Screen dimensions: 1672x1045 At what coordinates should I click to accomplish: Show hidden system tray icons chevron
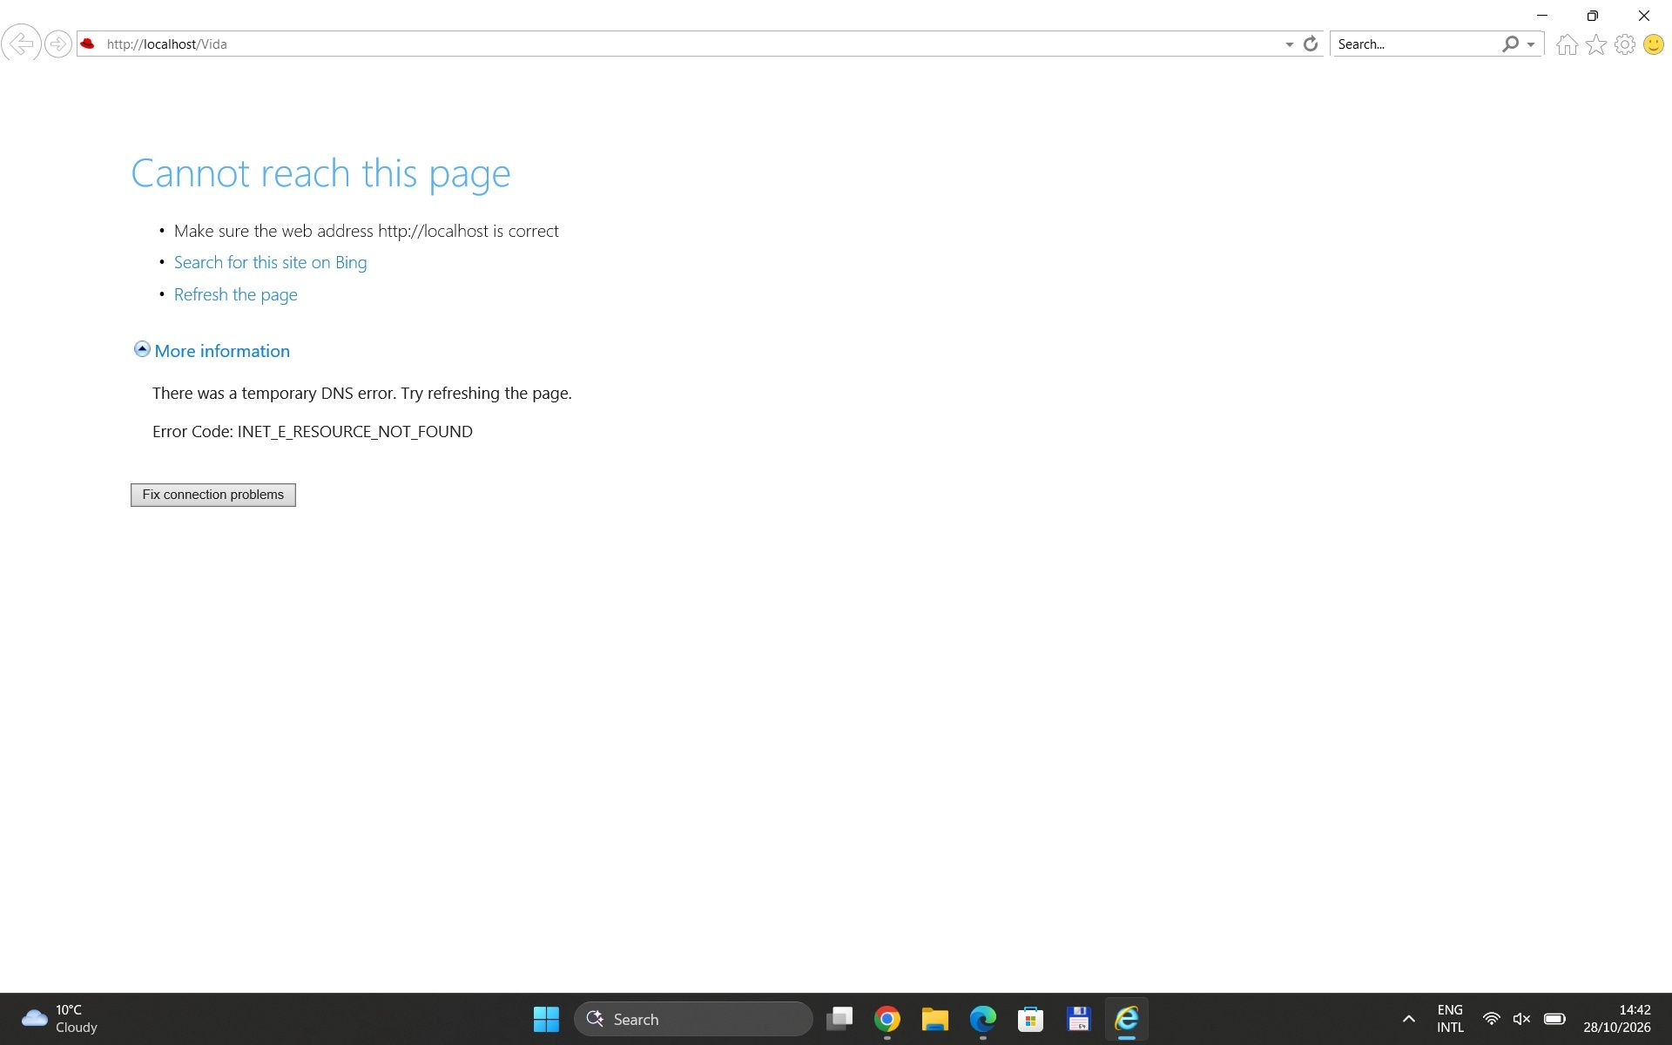point(1409,1019)
